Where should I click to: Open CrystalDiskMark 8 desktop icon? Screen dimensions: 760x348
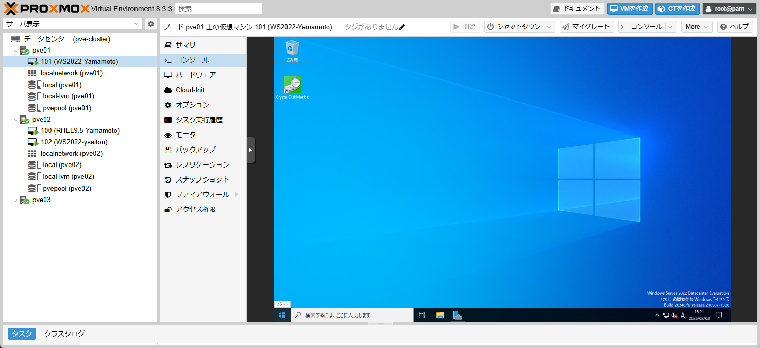[292, 86]
